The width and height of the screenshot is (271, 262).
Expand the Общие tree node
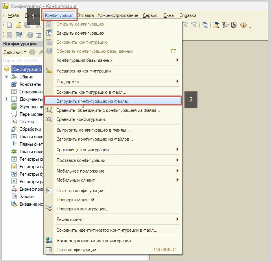tap(7, 77)
